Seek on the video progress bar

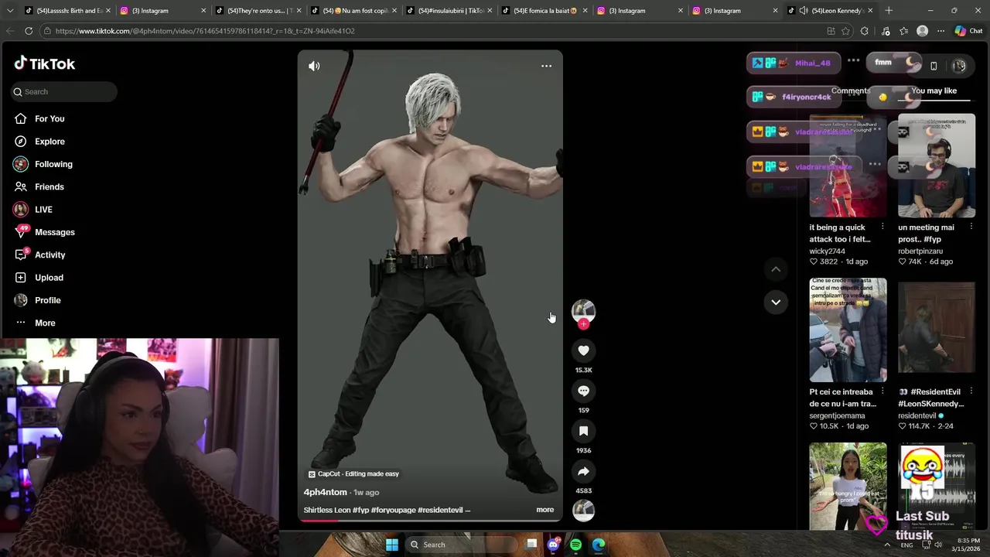click(x=430, y=520)
